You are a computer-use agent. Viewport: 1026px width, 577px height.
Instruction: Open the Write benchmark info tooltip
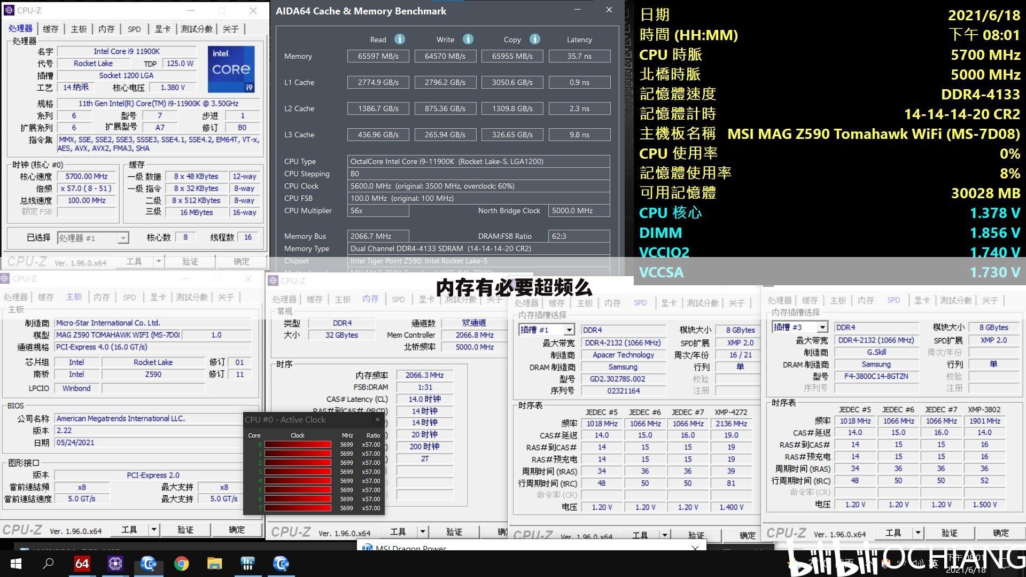coord(468,39)
